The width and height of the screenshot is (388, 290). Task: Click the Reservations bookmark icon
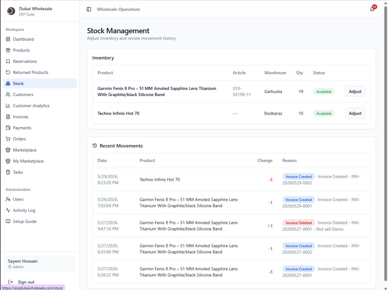[x=8, y=61]
